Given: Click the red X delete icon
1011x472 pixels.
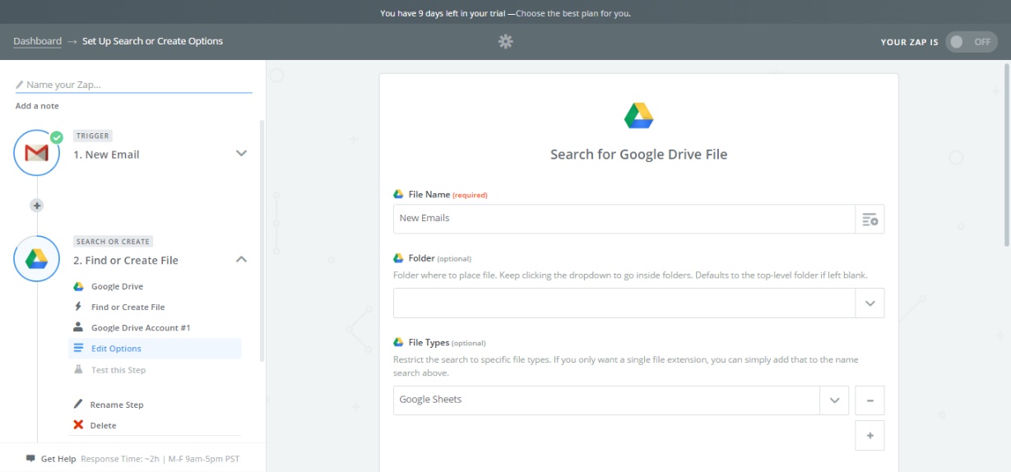Looking at the screenshot, I should pos(78,425).
